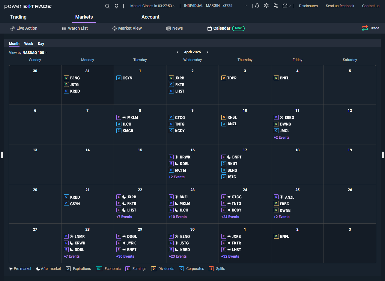Click the pop-out window icon
Screen dimensions: 385x281
(x=285, y=6)
